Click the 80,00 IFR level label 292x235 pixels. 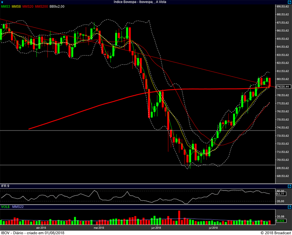coord(281,191)
